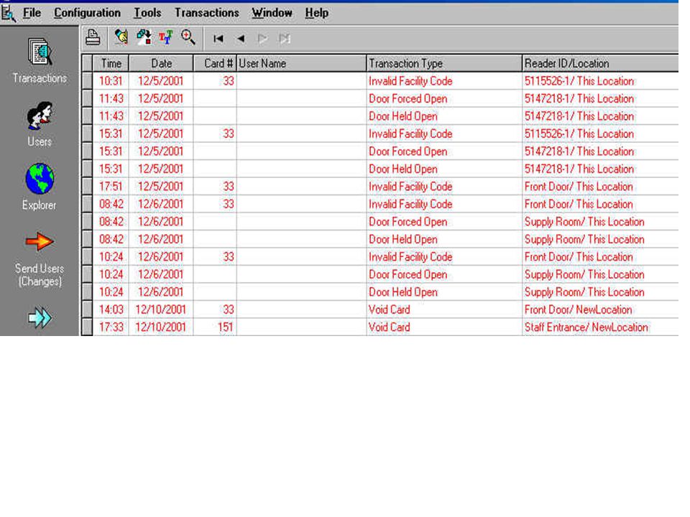Click the Transaction Type column header
Screen dimensions: 690x517
click(x=444, y=63)
